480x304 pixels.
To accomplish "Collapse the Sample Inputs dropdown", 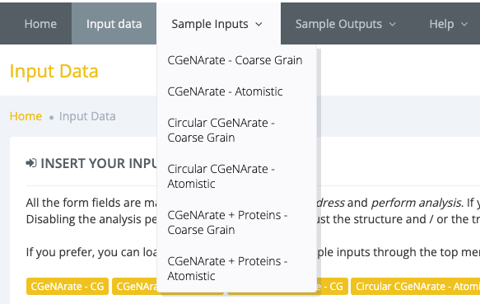I will pyautogui.click(x=218, y=24).
